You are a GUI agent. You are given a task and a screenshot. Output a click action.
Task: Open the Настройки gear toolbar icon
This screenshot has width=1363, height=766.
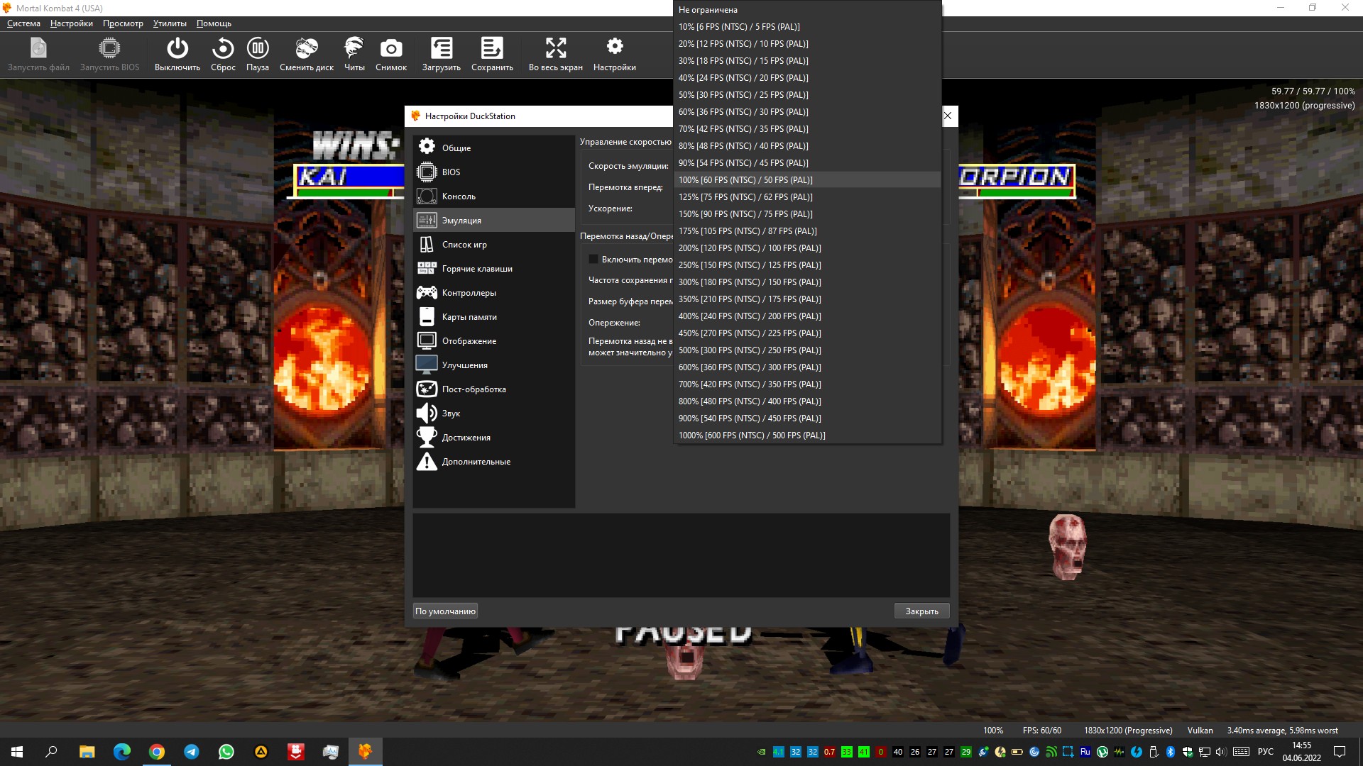coord(615,55)
